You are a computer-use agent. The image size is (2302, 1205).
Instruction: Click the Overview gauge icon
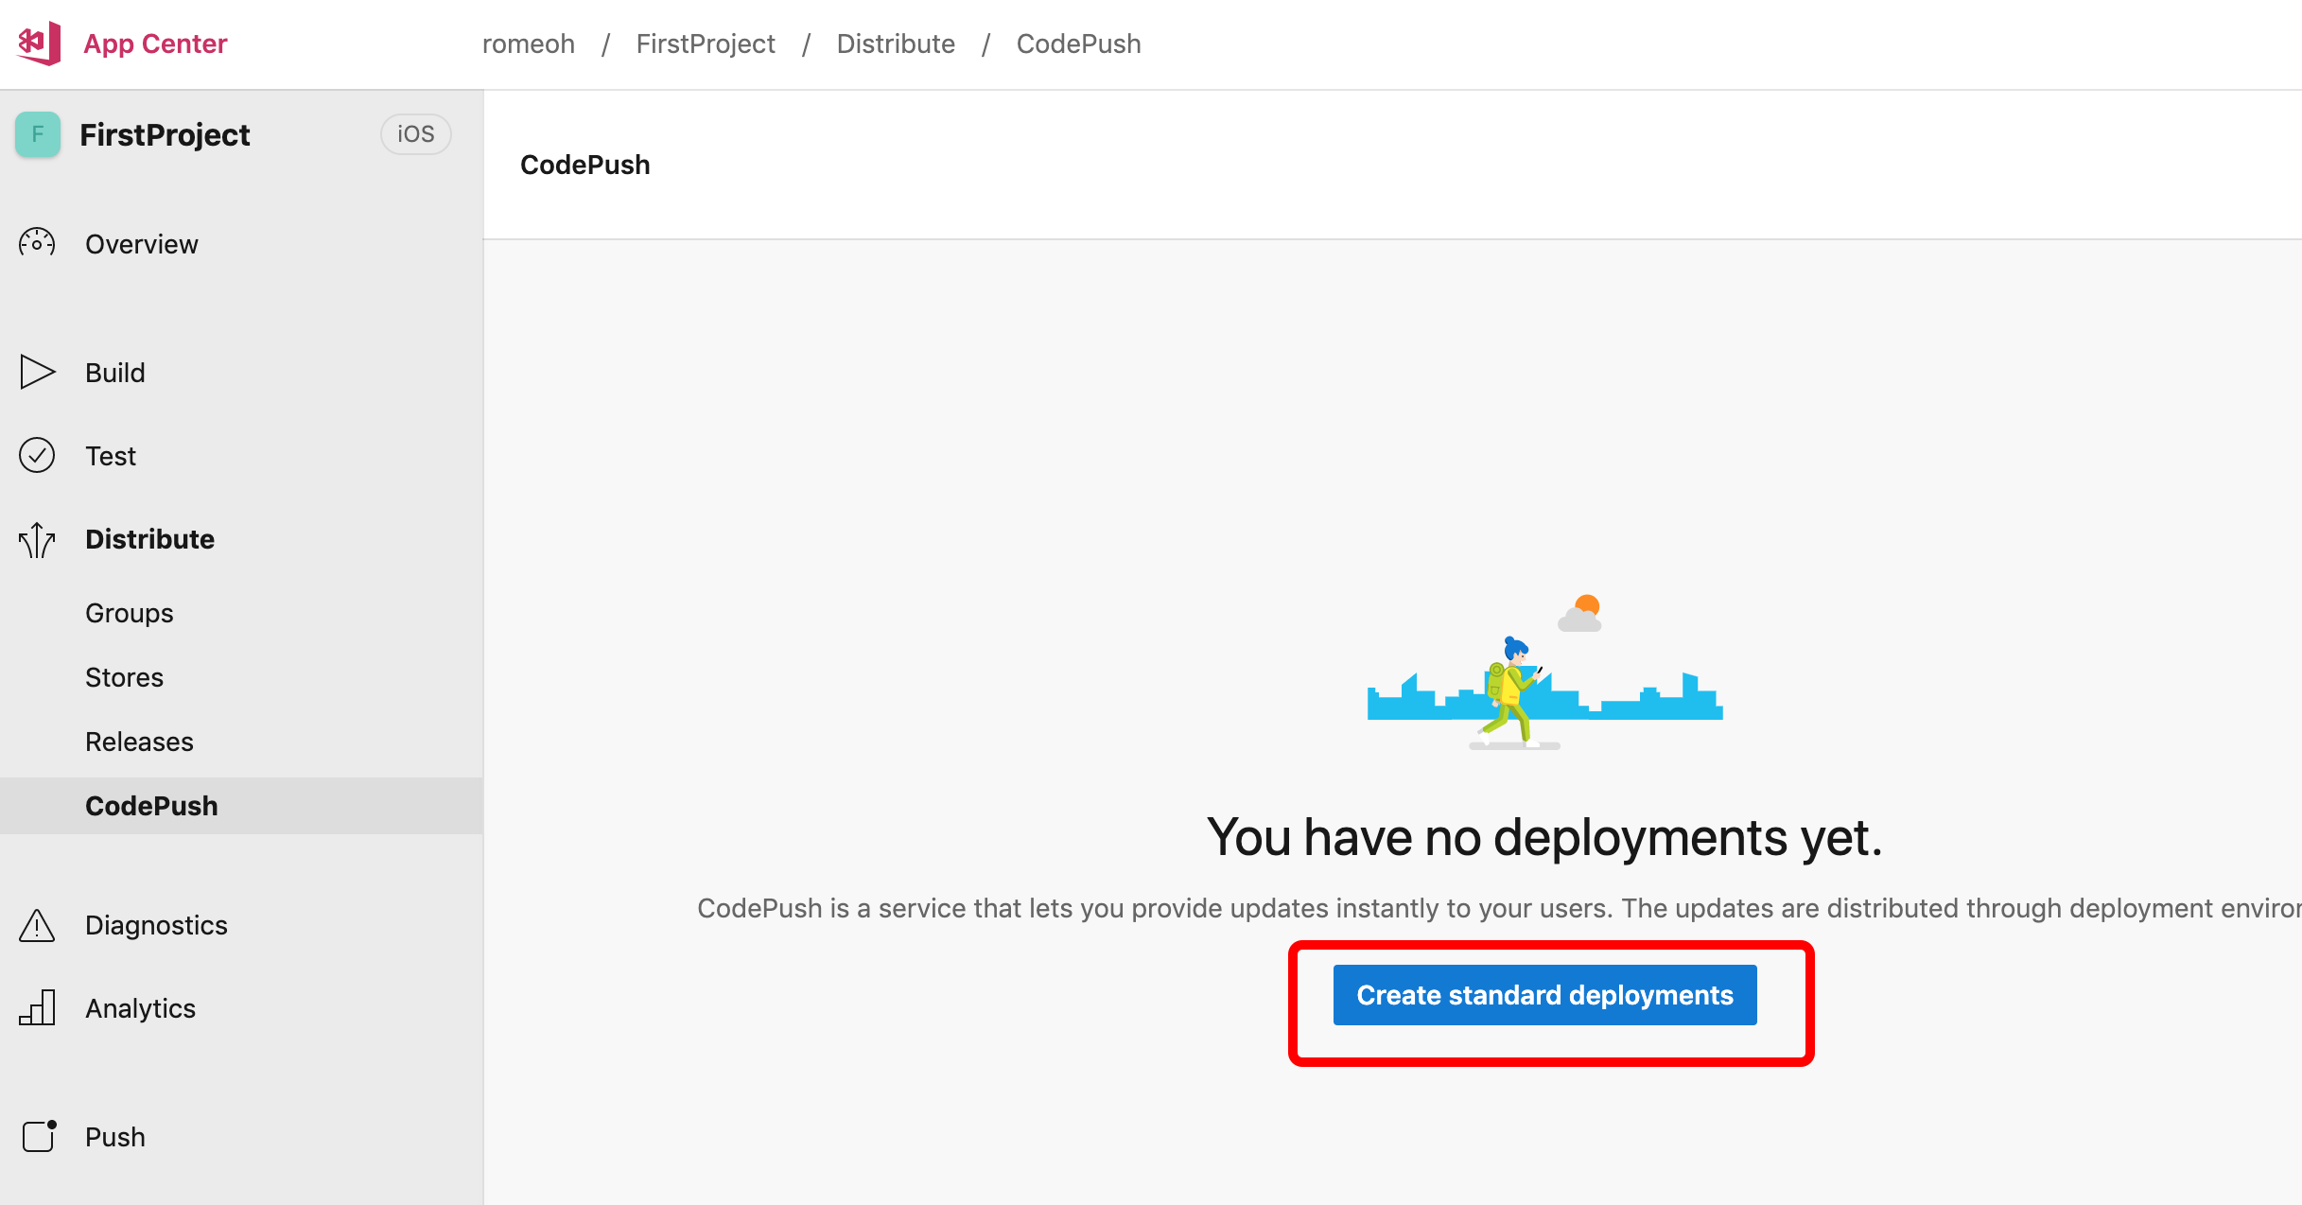[x=37, y=243]
